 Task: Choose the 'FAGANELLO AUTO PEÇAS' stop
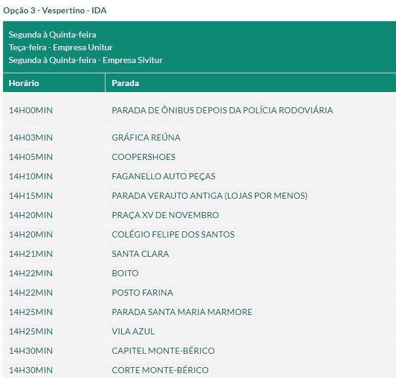[164, 176]
